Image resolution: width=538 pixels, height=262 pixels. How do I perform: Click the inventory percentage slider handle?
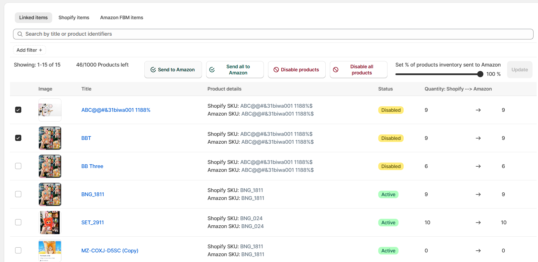[x=480, y=74]
